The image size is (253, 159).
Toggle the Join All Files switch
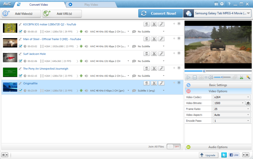(173, 146)
